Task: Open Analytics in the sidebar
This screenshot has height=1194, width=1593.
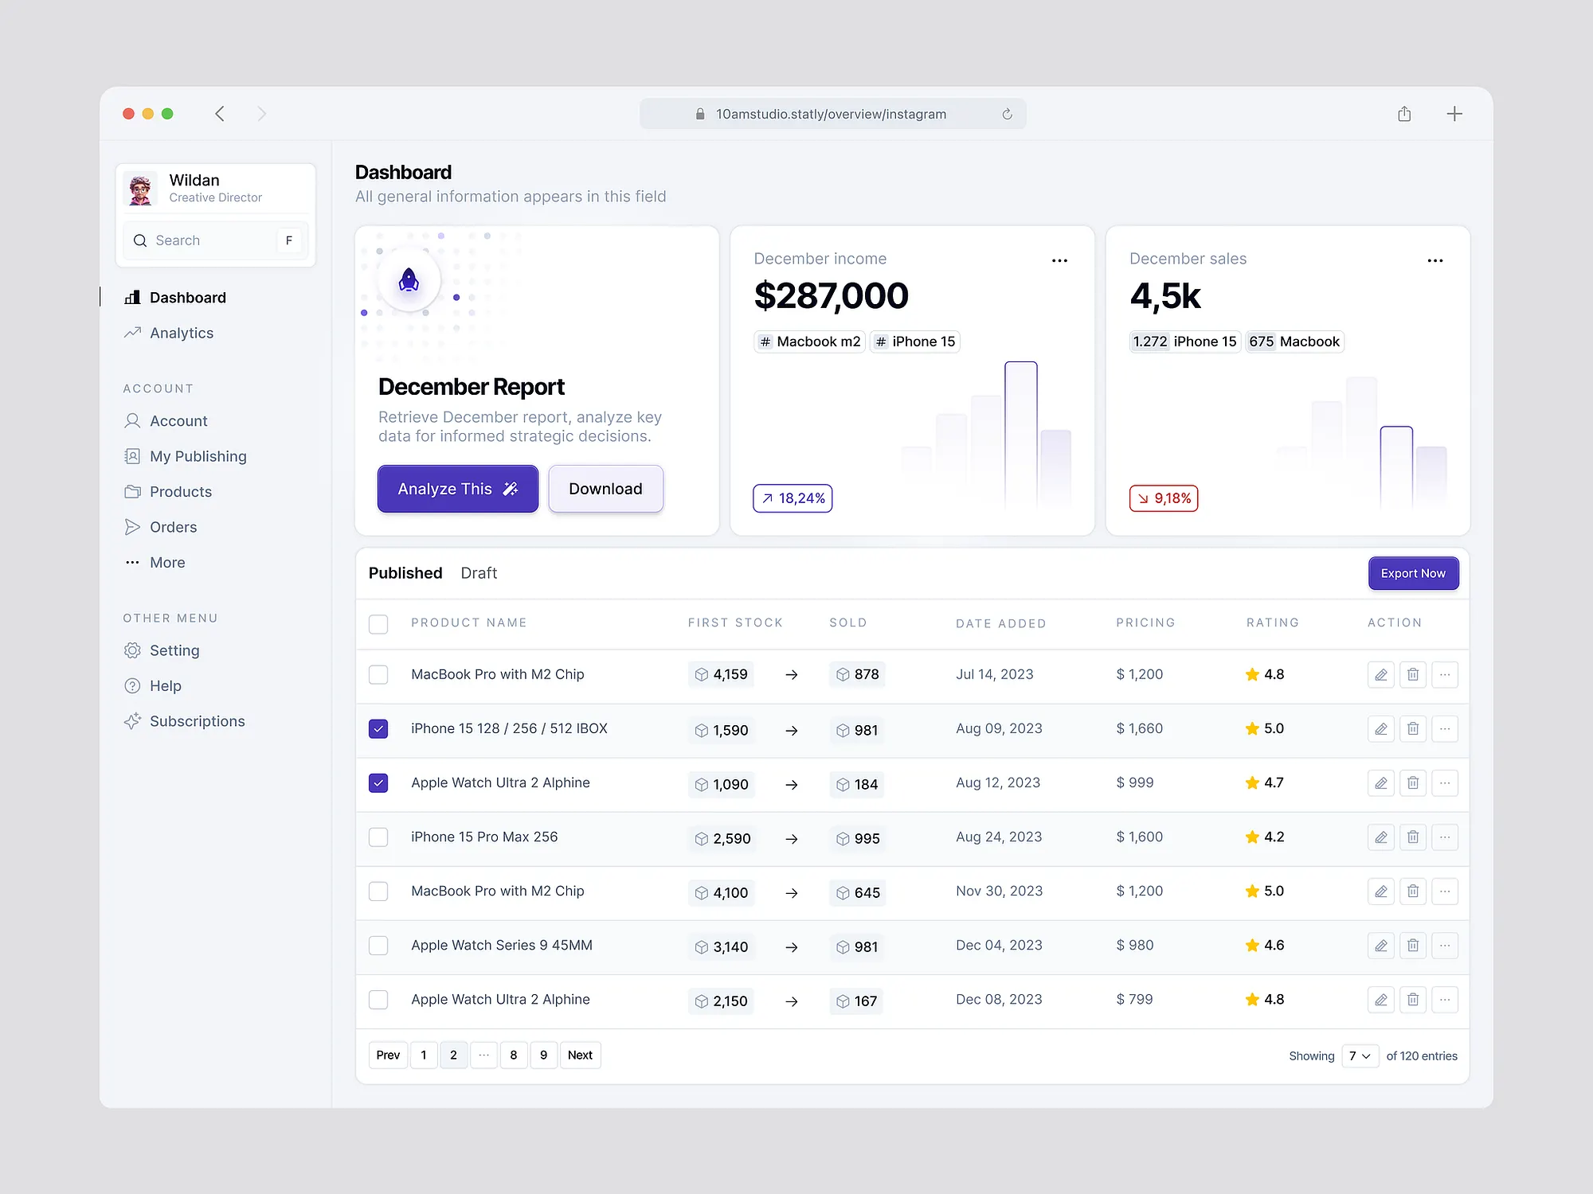Action: pos(181,333)
